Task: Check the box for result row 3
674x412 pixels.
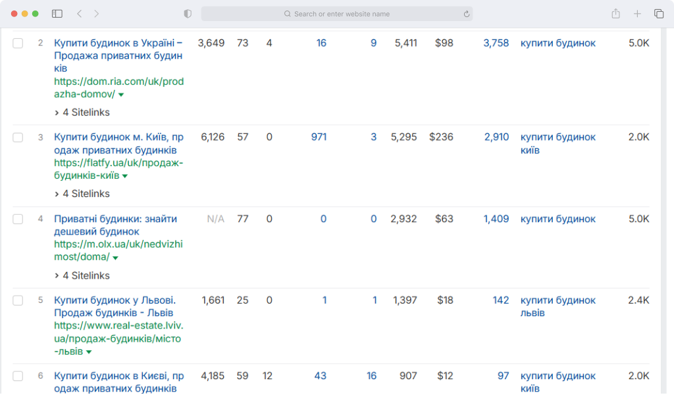Action: (x=18, y=137)
